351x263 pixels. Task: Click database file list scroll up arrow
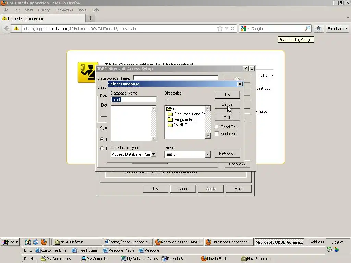coord(153,109)
